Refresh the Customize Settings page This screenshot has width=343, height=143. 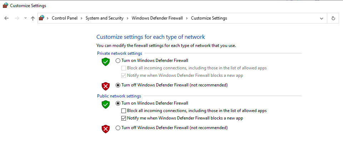[x=333, y=18]
